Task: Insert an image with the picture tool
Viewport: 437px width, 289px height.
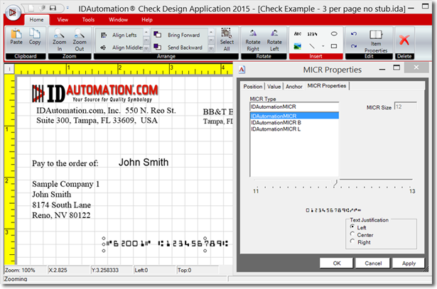Action: [297, 46]
